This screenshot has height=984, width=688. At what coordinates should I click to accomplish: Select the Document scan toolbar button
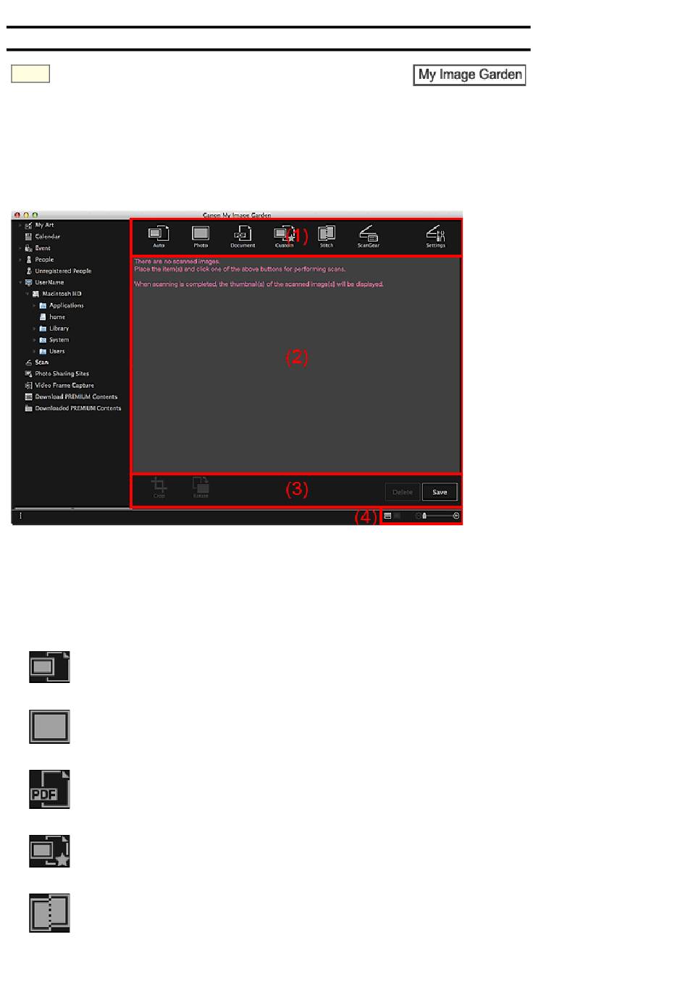[x=243, y=236]
